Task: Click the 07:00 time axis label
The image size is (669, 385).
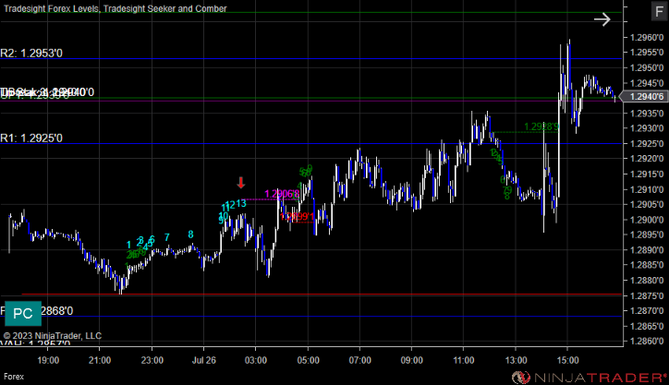Action: click(359, 360)
